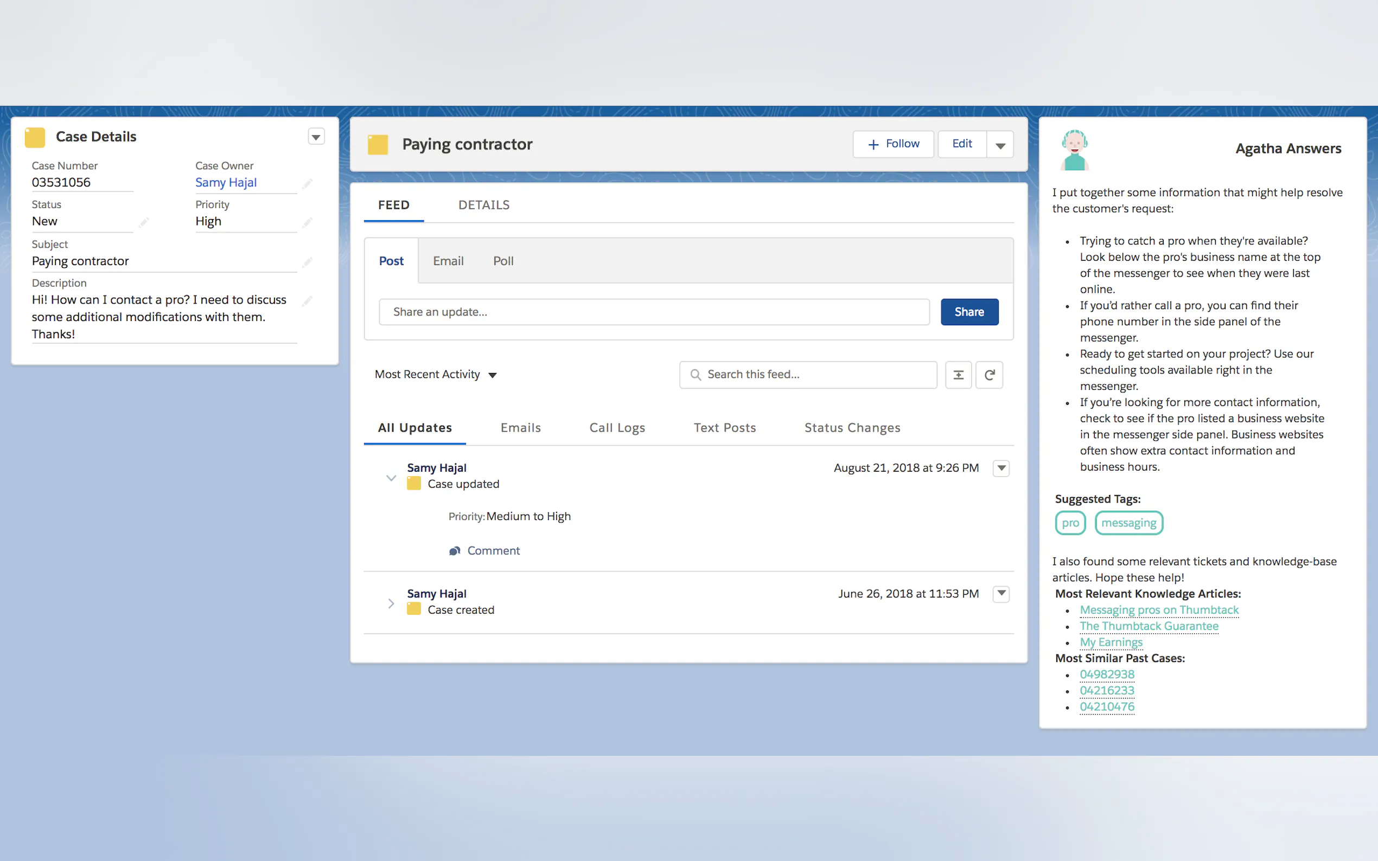Open Messaging pros on Thumbtack article
Screen dimensions: 1378x861
(x=1159, y=610)
